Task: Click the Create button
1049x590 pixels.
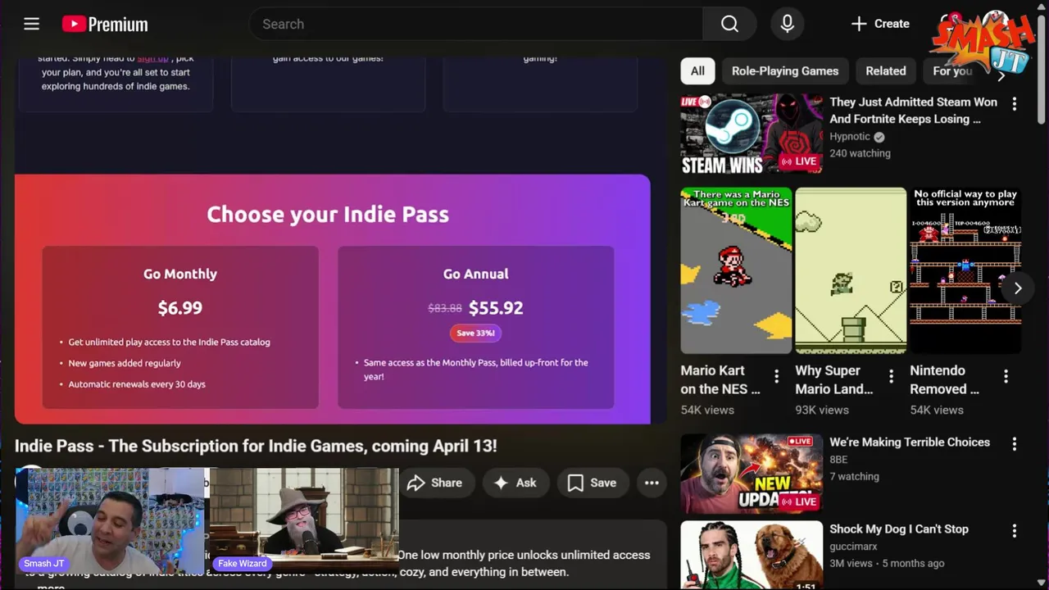Action: 880,24
